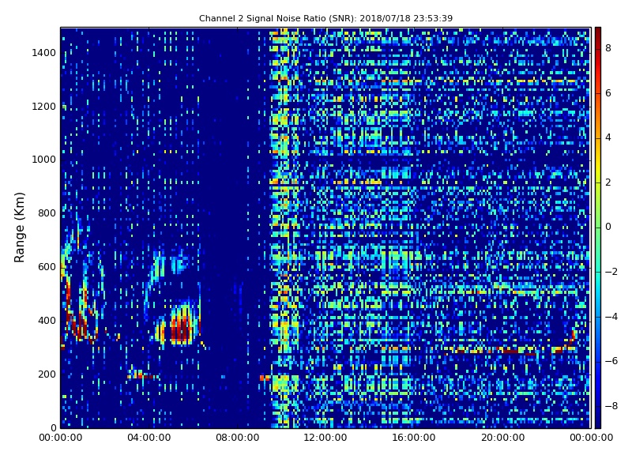Select the 'Range (Km)' y-axis label

19,228
